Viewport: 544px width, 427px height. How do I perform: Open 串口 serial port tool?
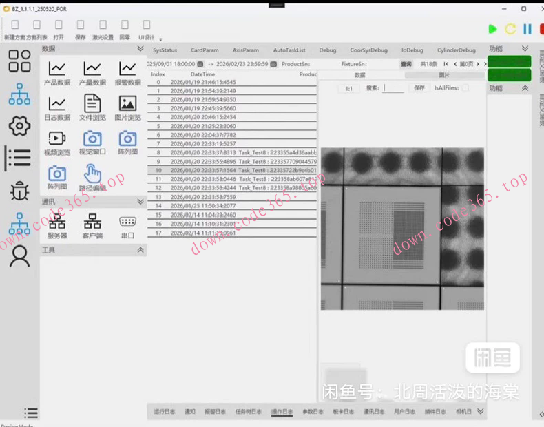127,225
